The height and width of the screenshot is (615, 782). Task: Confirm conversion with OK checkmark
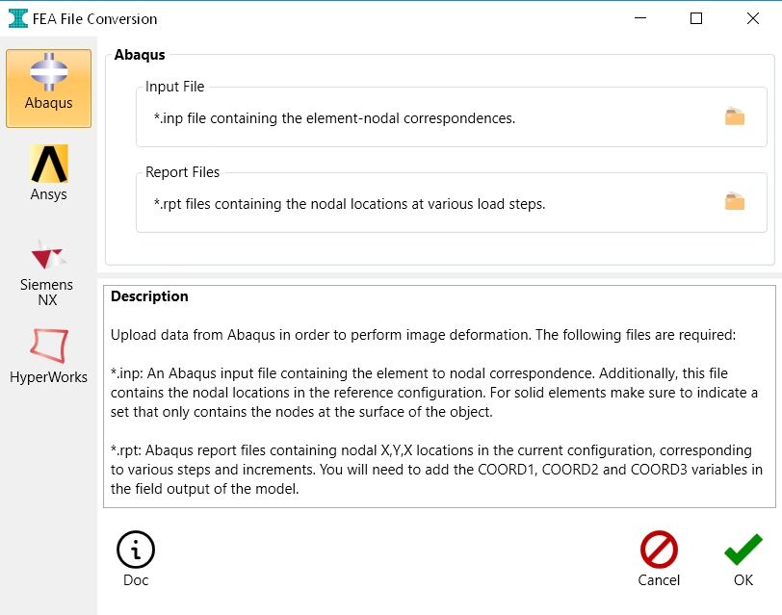click(x=743, y=559)
